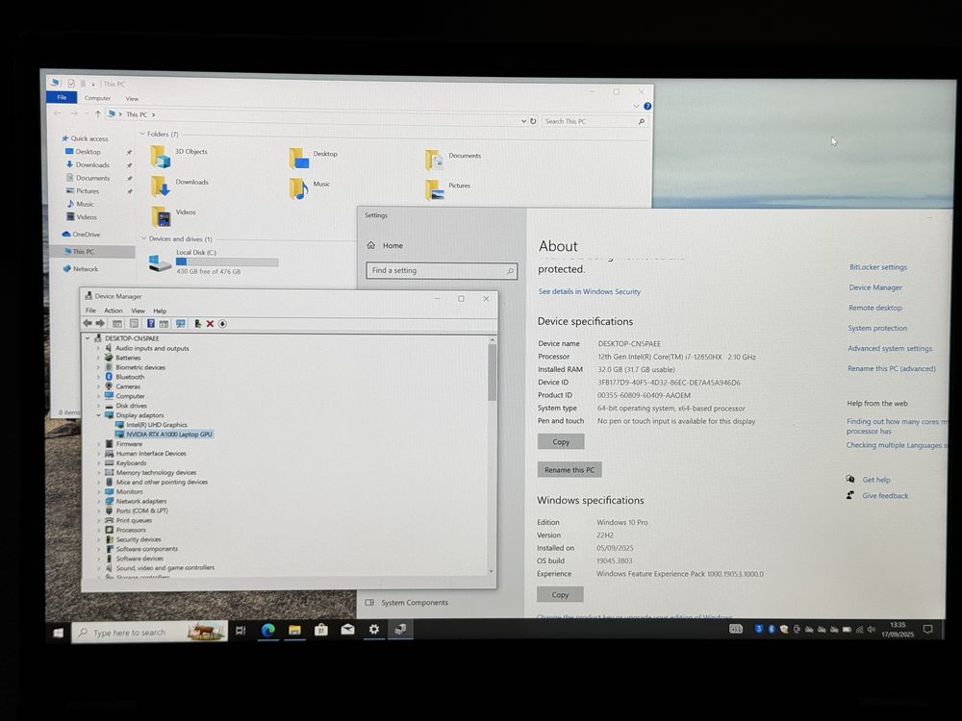Expand Network adapters node
The width and height of the screenshot is (962, 721).
point(98,501)
